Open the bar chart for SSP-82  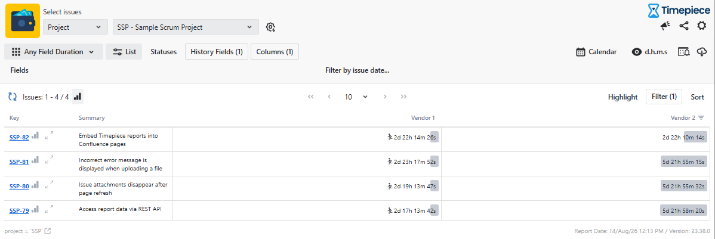coord(35,135)
